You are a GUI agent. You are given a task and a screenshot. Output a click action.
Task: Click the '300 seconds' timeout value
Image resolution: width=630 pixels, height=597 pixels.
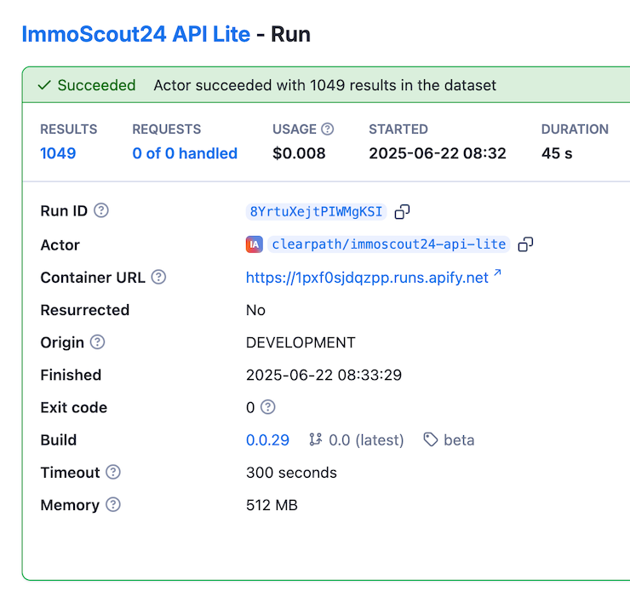click(291, 473)
